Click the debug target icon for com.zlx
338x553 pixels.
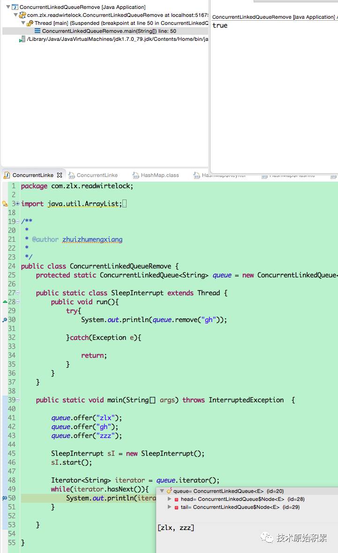pos(23,15)
